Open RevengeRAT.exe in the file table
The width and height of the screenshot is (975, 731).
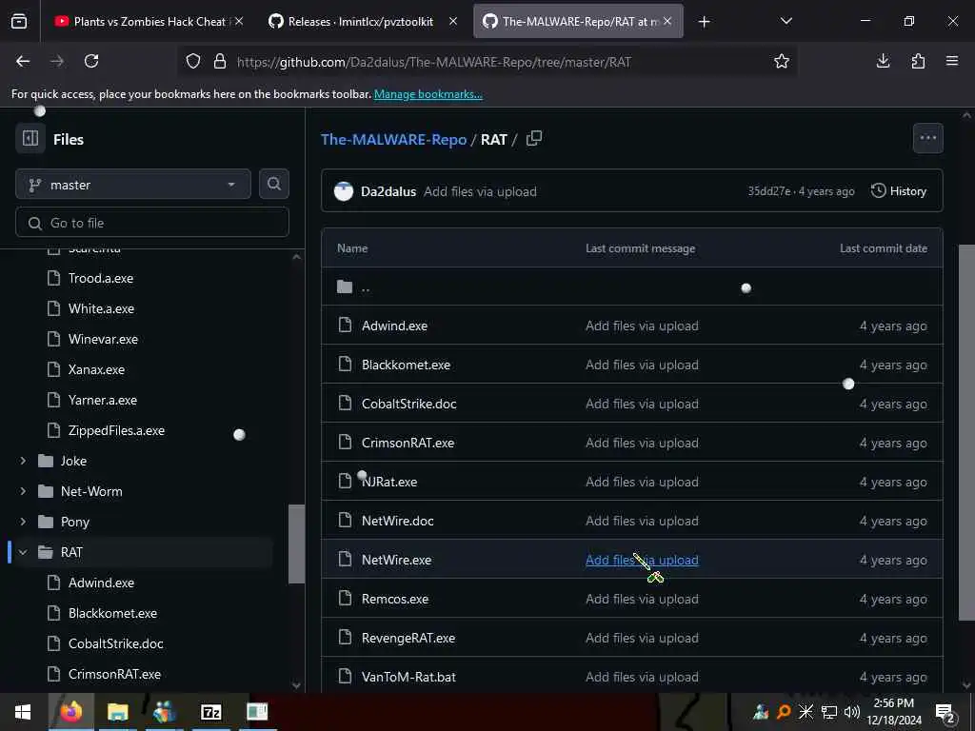coord(408,638)
